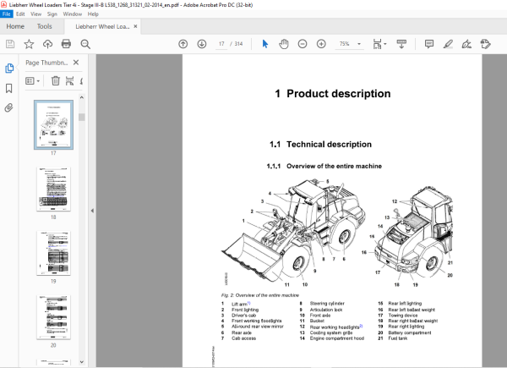Image resolution: width=507 pixels, height=368 pixels.
Task: Go to the next page with the down arrow
Action: (x=202, y=44)
